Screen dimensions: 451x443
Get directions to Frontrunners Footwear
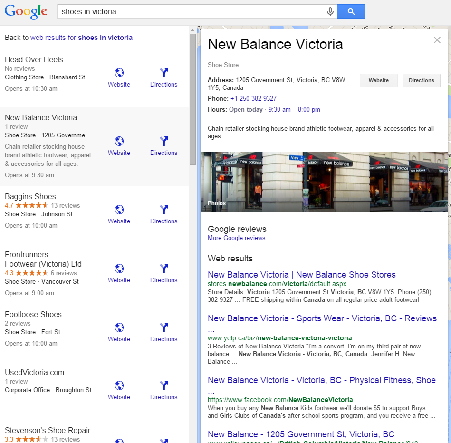163,269
